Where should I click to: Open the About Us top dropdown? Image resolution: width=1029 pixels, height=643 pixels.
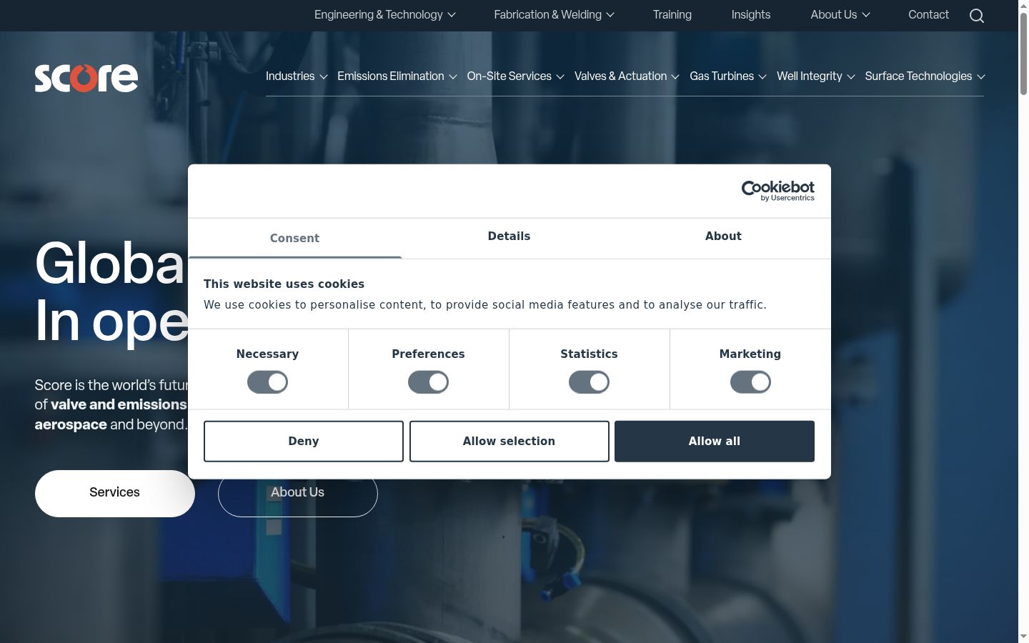(840, 15)
